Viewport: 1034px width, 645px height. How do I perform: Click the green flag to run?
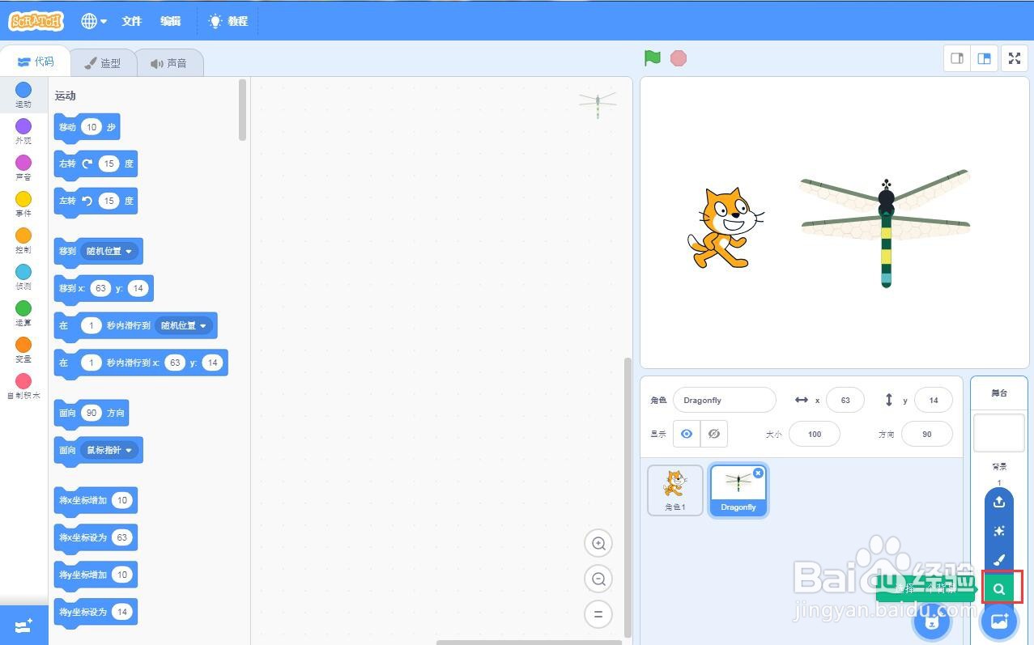click(653, 58)
